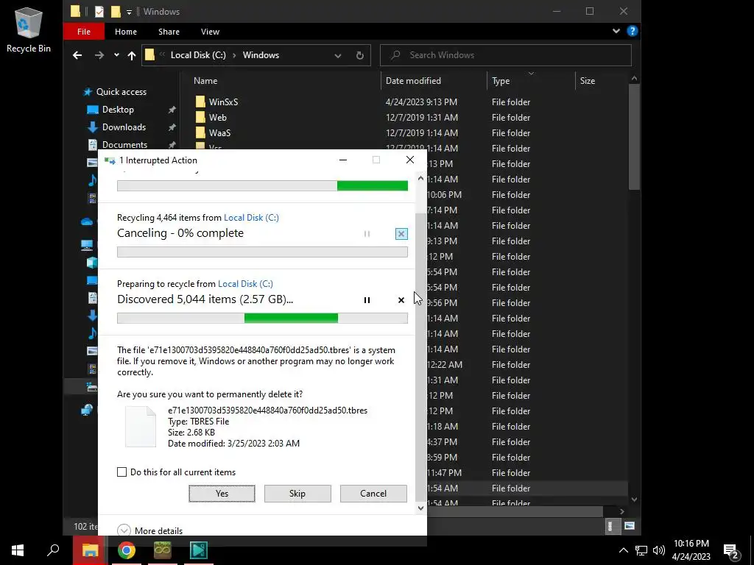This screenshot has height=565, width=754.
Task: Click dialog scrollbar down arrow
Action: coord(420,508)
